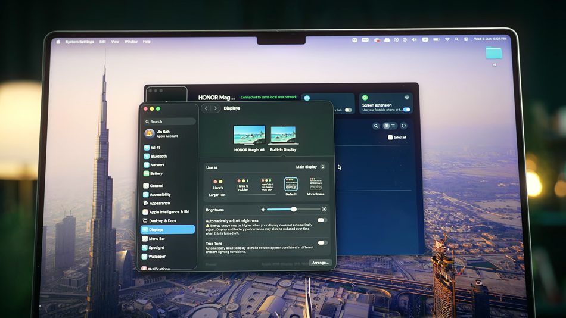Open the Main display popup menu
566x318 pixels.
310,167
